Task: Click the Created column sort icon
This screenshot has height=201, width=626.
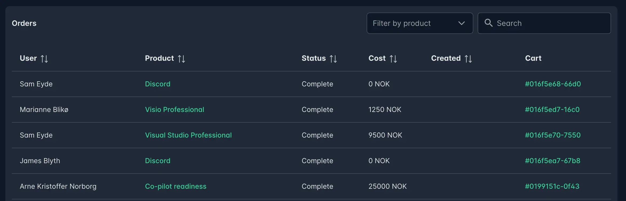Action: (x=469, y=58)
